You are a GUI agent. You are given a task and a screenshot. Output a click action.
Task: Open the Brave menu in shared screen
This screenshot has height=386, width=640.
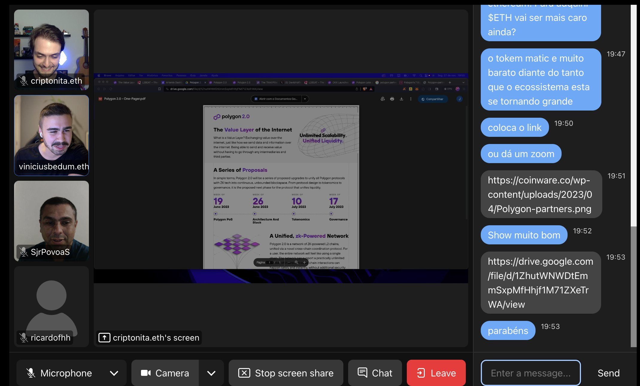point(107,75)
